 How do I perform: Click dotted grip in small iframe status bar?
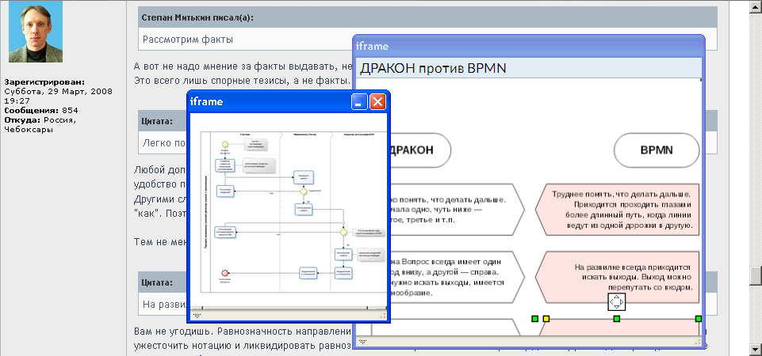[197, 316]
